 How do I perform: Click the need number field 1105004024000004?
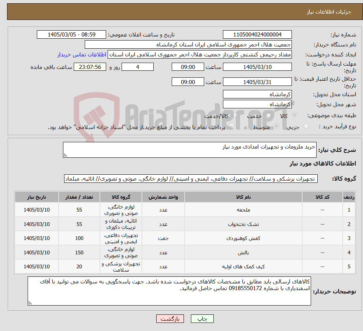[257, 35]
